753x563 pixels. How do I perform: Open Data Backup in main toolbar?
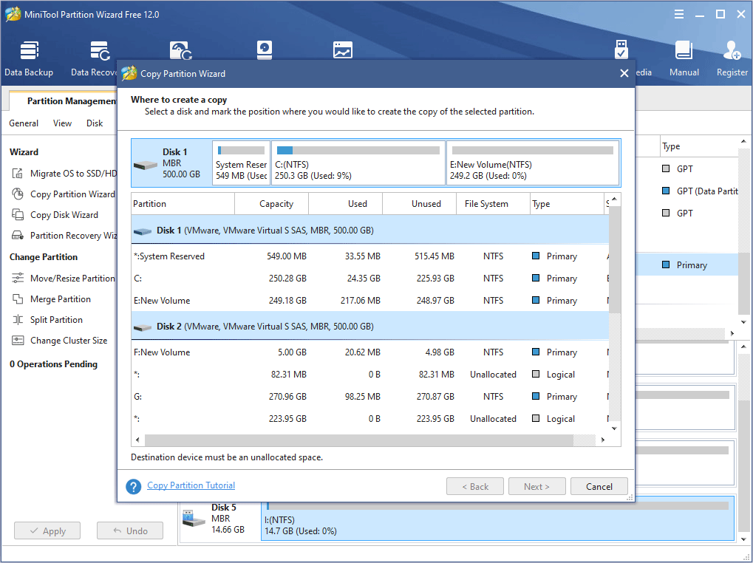[29, 59]
